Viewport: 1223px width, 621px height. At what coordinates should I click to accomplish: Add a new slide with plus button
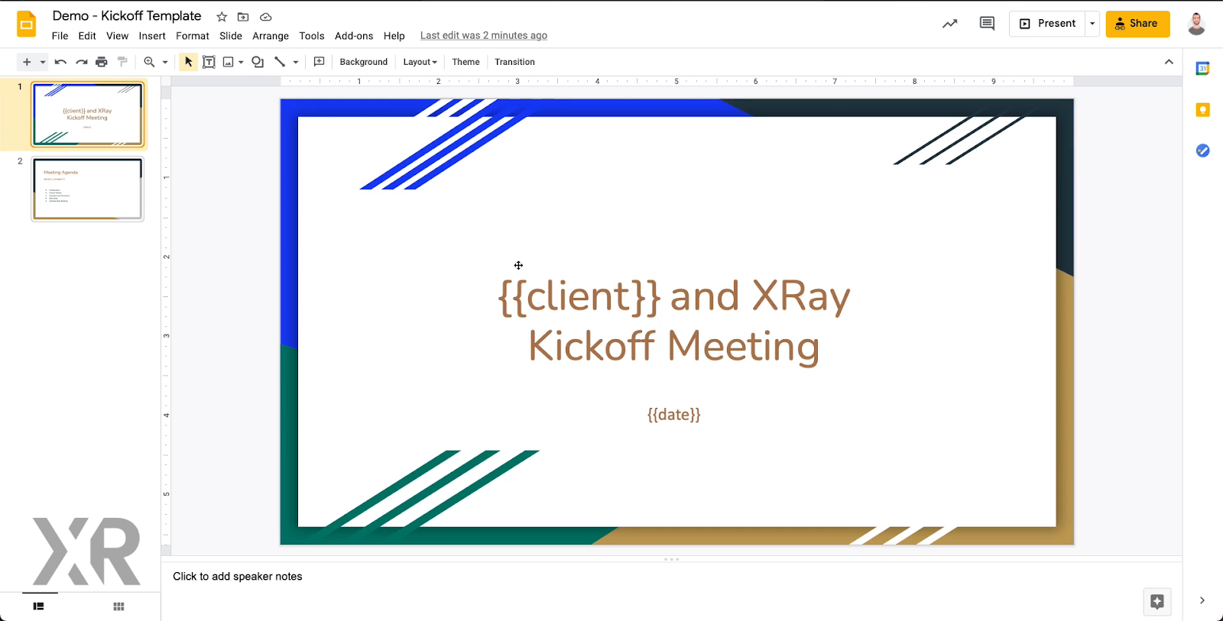(27, 62)
